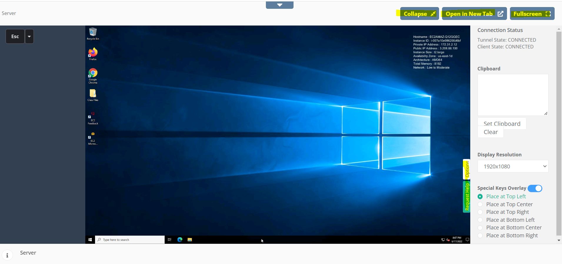This screenshot has height=264, width=562.
Task: Click in the Windows taskbar search box
Action: tap(130, 240)
